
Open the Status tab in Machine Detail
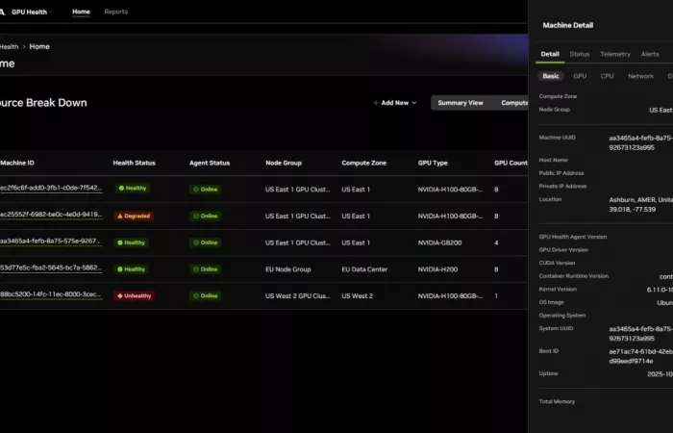pyautogui.click(x=580, y=54)
